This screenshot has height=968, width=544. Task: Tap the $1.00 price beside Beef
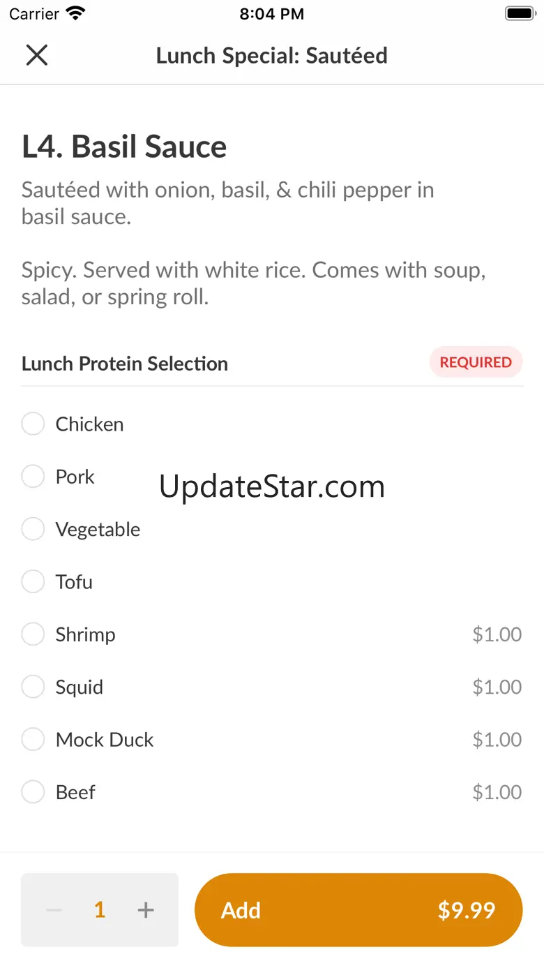pyautogui.click(x=497, y=792)
